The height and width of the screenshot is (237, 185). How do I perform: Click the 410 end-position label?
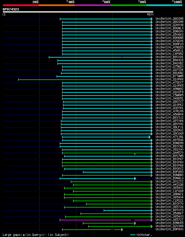(x=150, y=14)
